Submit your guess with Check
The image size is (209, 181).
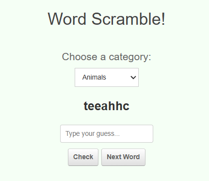(83, 157)
